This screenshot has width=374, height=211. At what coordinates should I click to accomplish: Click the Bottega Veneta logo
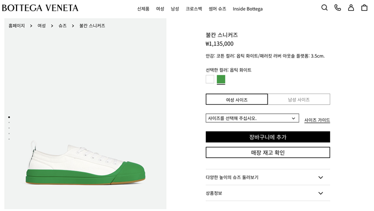click(x=40, y=8)
